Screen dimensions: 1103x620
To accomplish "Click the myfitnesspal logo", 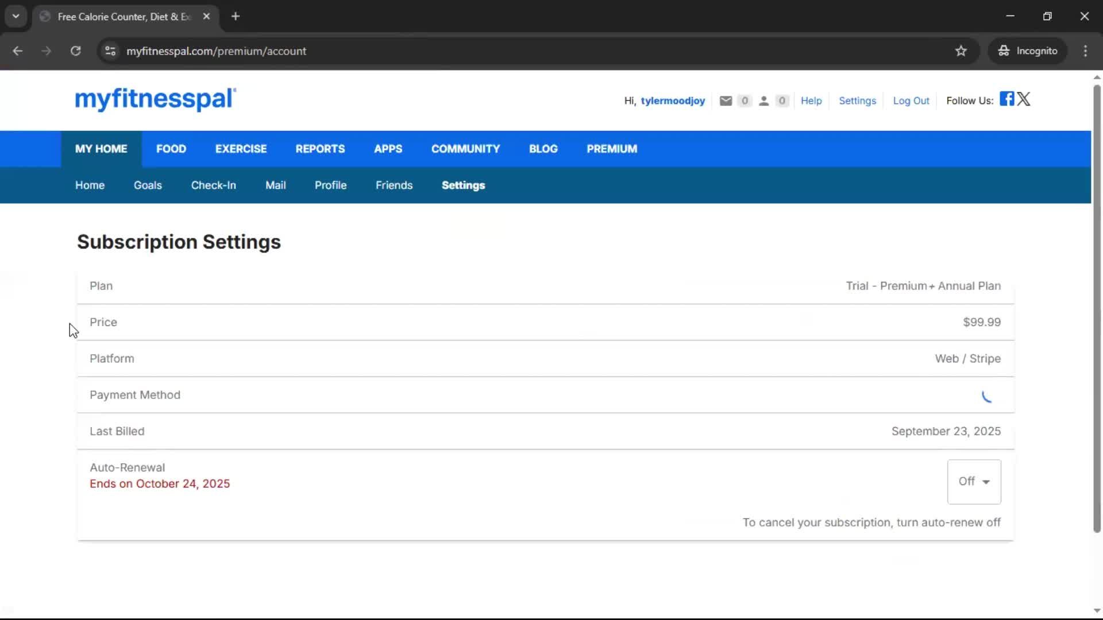I will (155, 99).
